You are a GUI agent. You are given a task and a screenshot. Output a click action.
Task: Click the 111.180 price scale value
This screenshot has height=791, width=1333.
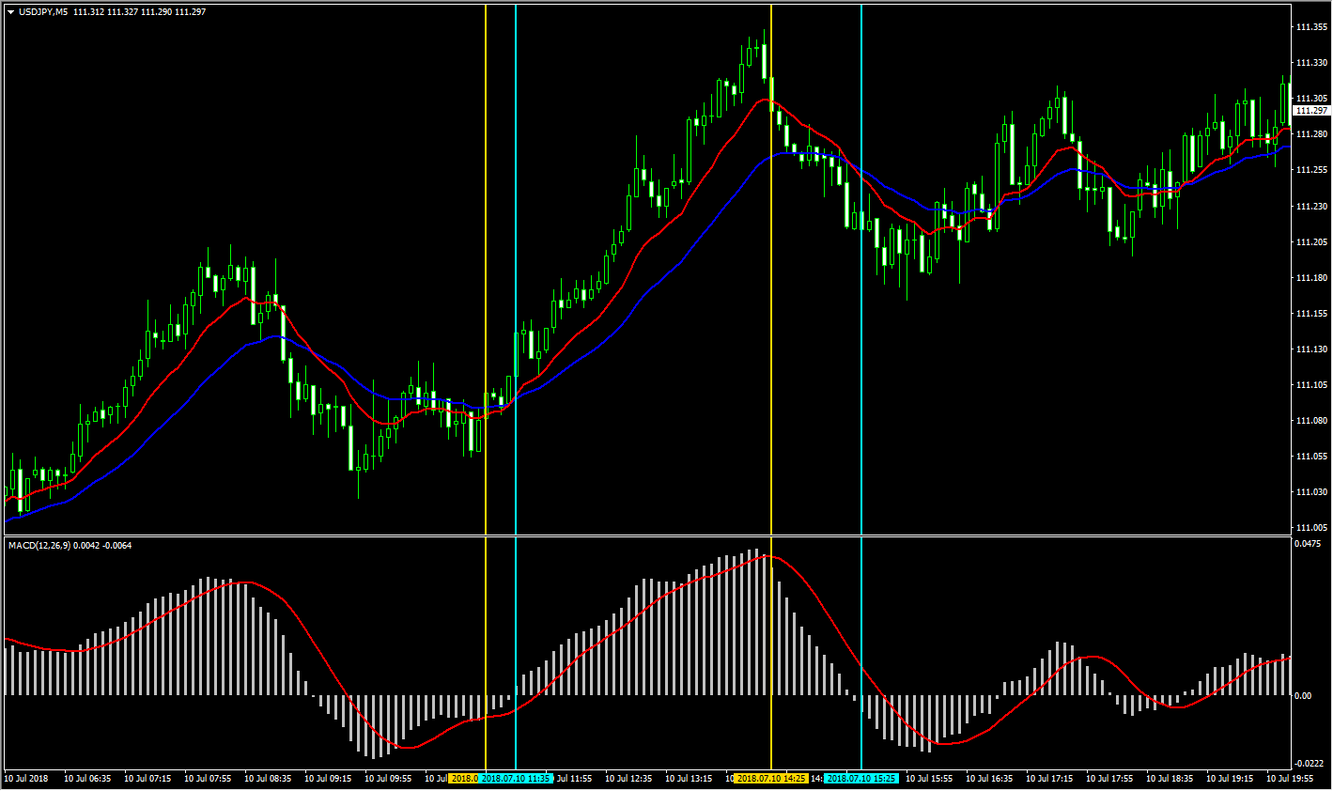(1311, 278)
